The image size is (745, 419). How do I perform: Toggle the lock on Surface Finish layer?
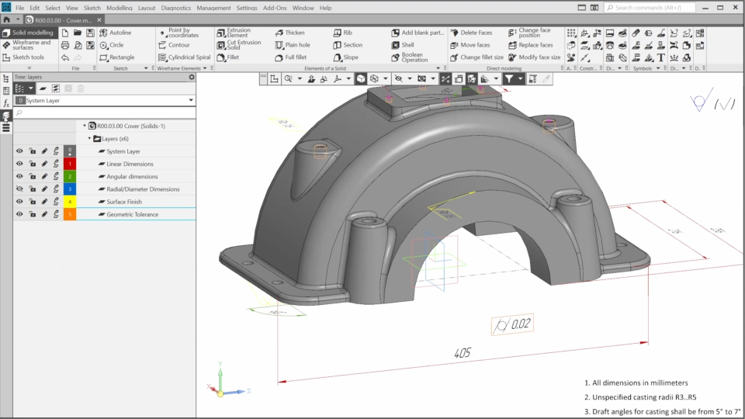(32, 202)
